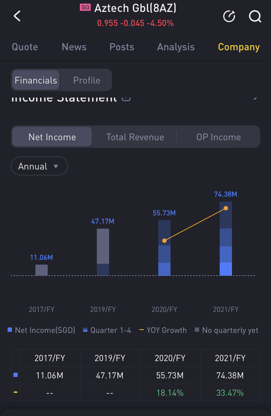Tap the 2021/FY table header
Screen dimensions: 271x416
click(x=230, y=358)
